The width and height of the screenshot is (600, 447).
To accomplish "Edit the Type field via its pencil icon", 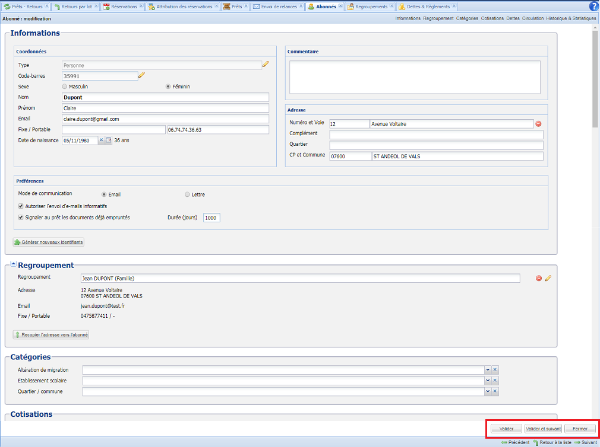I will (x=266, y=64).
